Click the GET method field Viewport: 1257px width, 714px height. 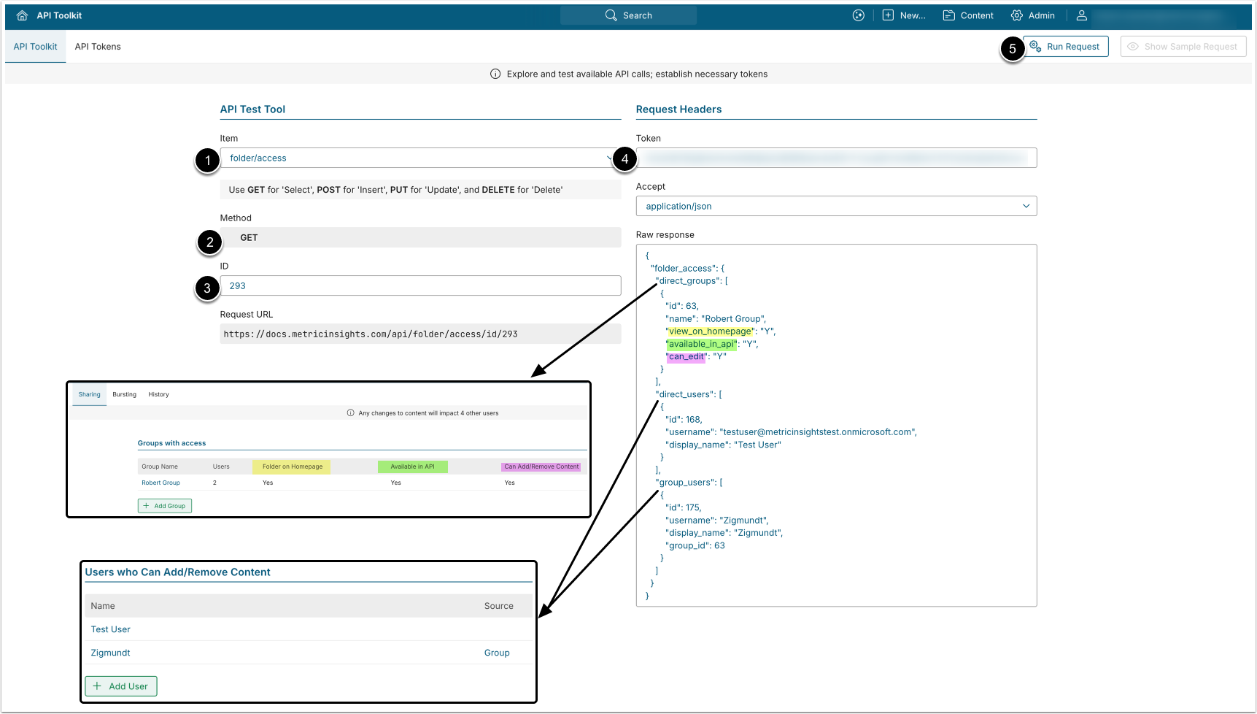coord(420,237)
